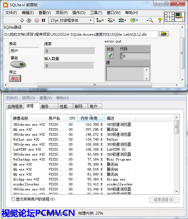The image size is (188, 219).
Task: Click the Run Continuously button
Action: pyautogui.click(x=29, y=20)
